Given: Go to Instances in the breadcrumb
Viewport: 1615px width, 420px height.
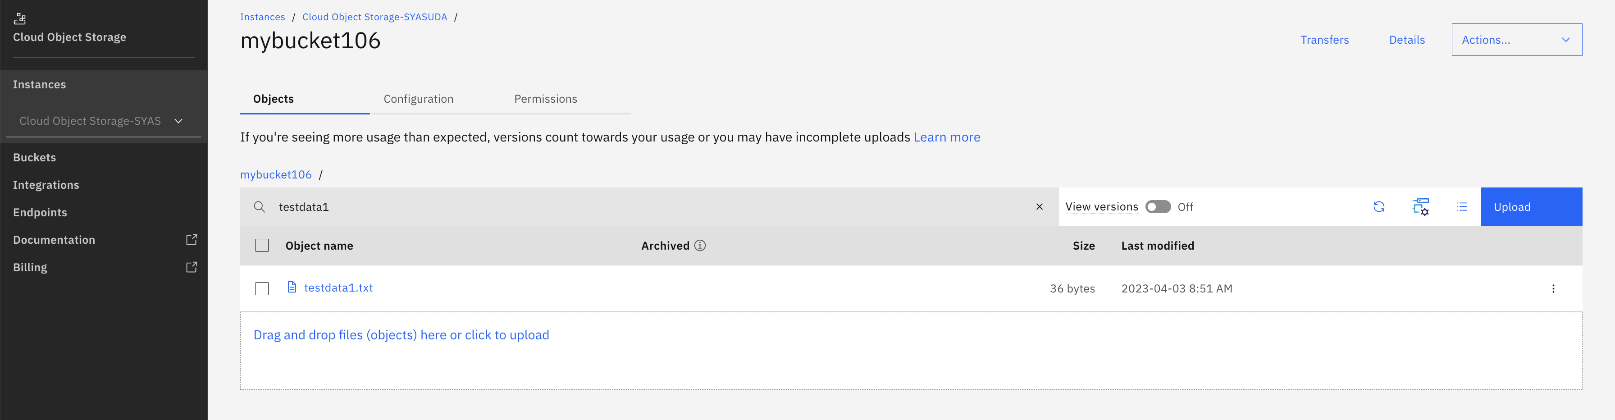Looking at the screenshot, I should pos(262,17).
